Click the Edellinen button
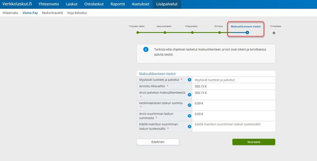Image resolution: width=317 pixels, height=161 pixels. click(x=158, y=142)
